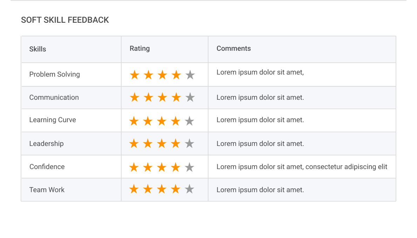The width and height of the screenshot is (417, 238).
Task: Click the fifth gray star for Problem Solving
Action: click(190, 75)
